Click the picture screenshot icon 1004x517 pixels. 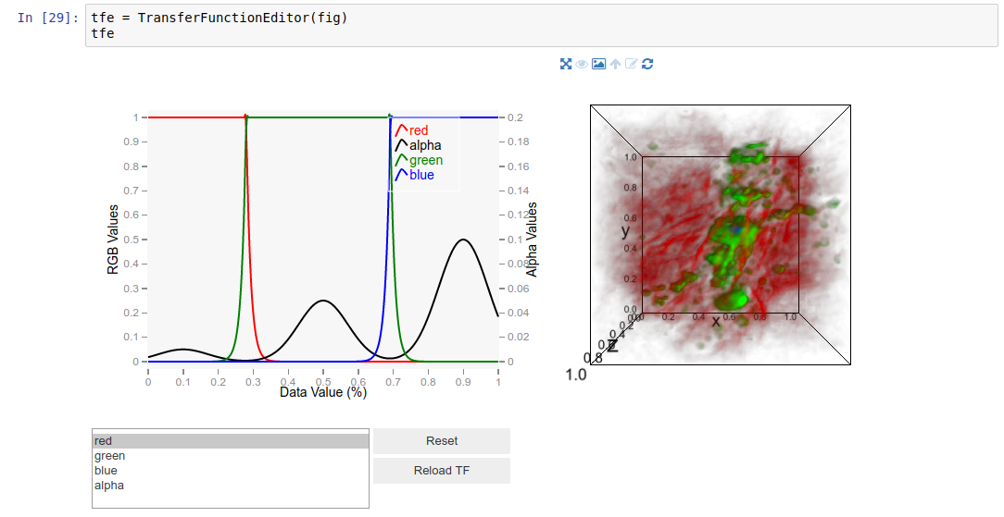click(598, 64)
